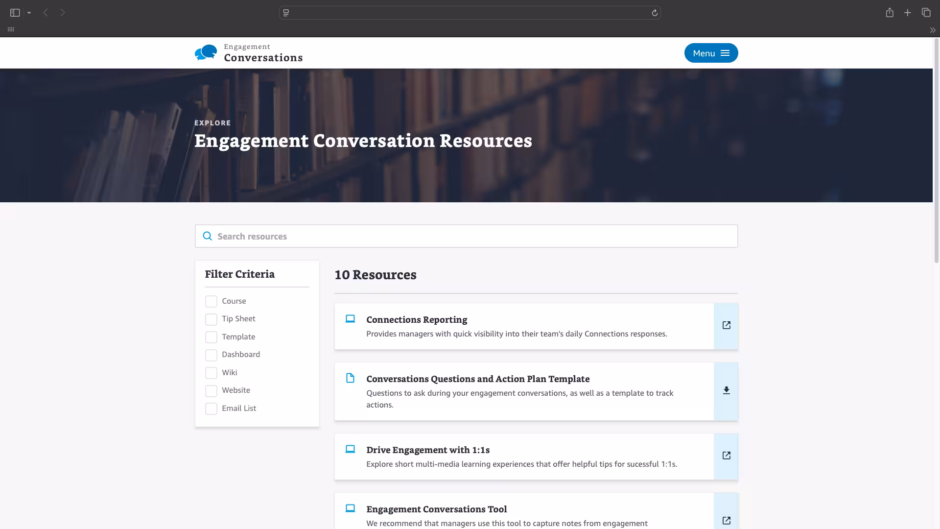Image resolution: width=940 pixels, height=529 pixels.
Task: Expand sidebar dropdown arrow in browser toolbar
Action: point(29,13)
